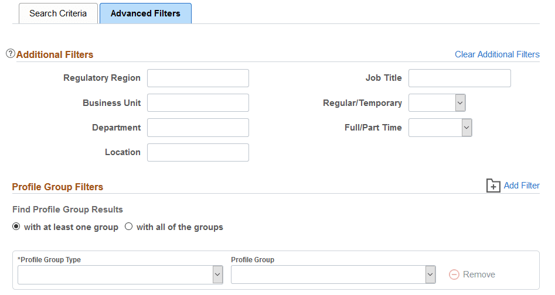Expand the Full/Part Time dropdown

point(440,128)
